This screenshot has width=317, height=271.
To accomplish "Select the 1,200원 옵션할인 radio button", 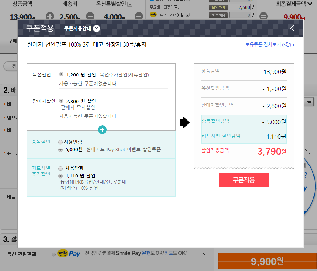I will coord(61,74).
